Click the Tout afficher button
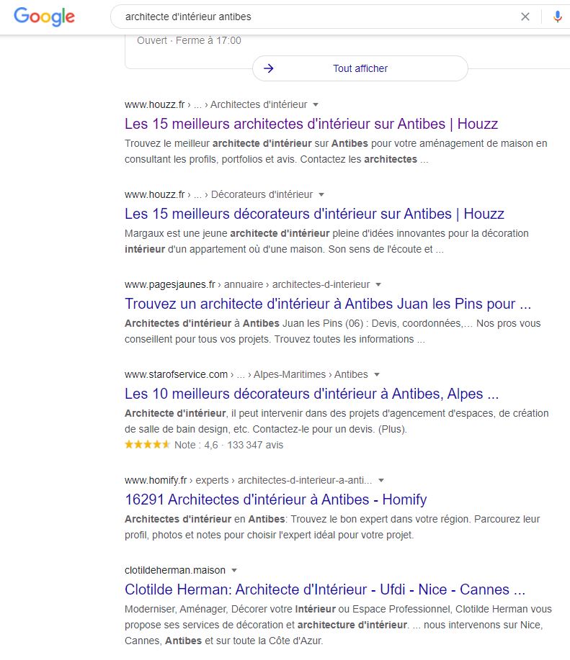The image size is (570, 660). click(360, 68)
